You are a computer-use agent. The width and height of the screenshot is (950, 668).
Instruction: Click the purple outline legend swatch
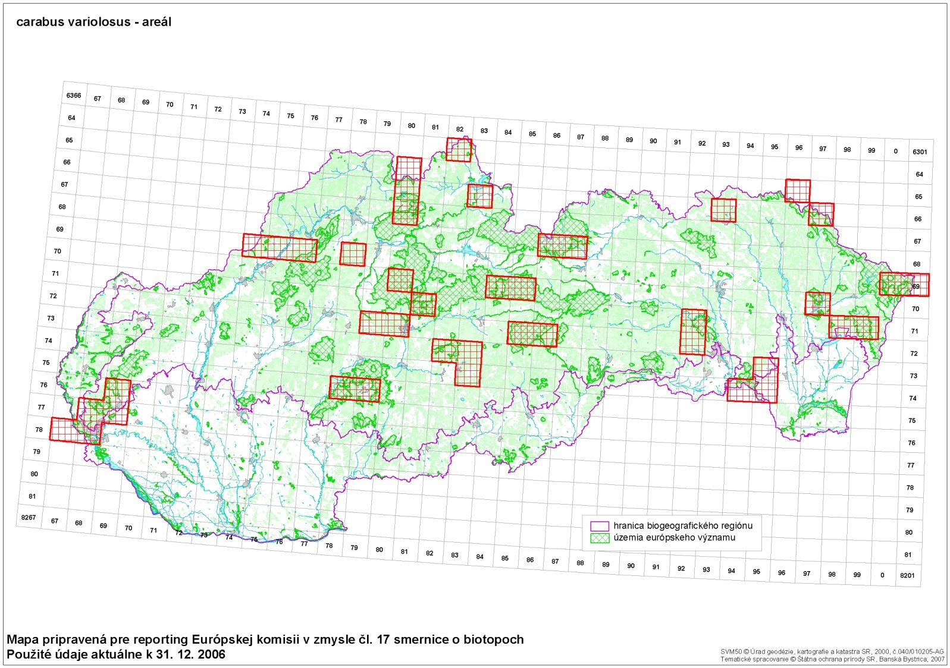(x=600, y=527)
